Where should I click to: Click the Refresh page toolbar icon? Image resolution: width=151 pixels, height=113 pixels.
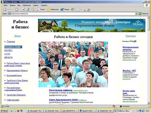pyautogui.click(x=28, y=9)
